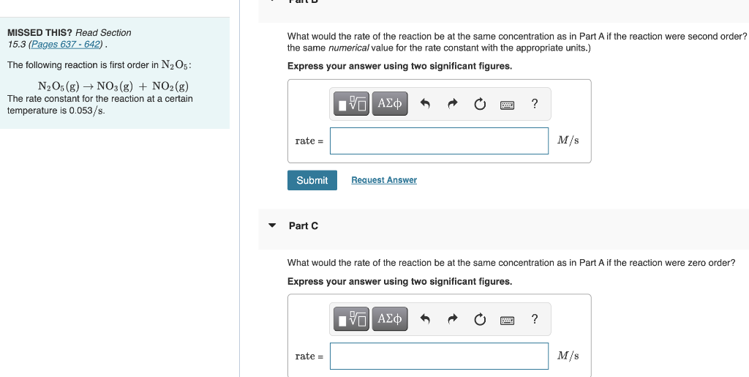The height and width of the screenshot is (377, 749).
Task: Open help in Part C toolbar
Action: (x=535, y=318)
